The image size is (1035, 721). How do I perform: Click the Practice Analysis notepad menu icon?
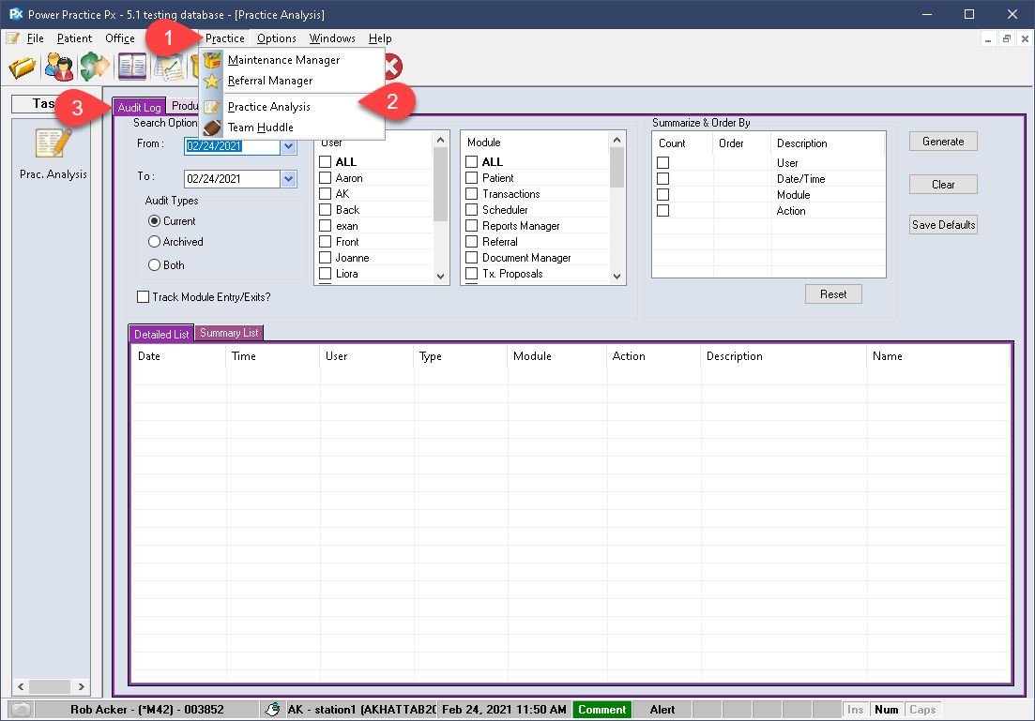point(212,107)
